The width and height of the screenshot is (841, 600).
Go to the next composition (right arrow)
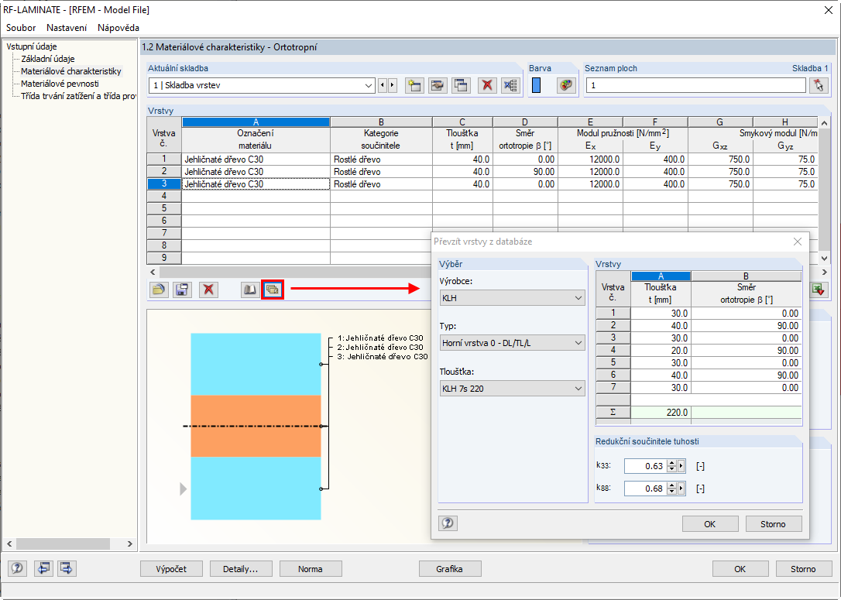(x=392, y=85)
